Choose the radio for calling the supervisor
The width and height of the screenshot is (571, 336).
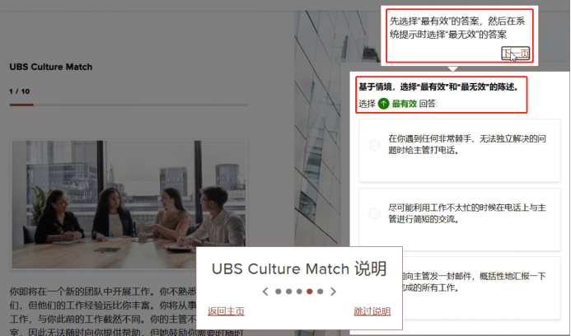[x=374, y=145]
